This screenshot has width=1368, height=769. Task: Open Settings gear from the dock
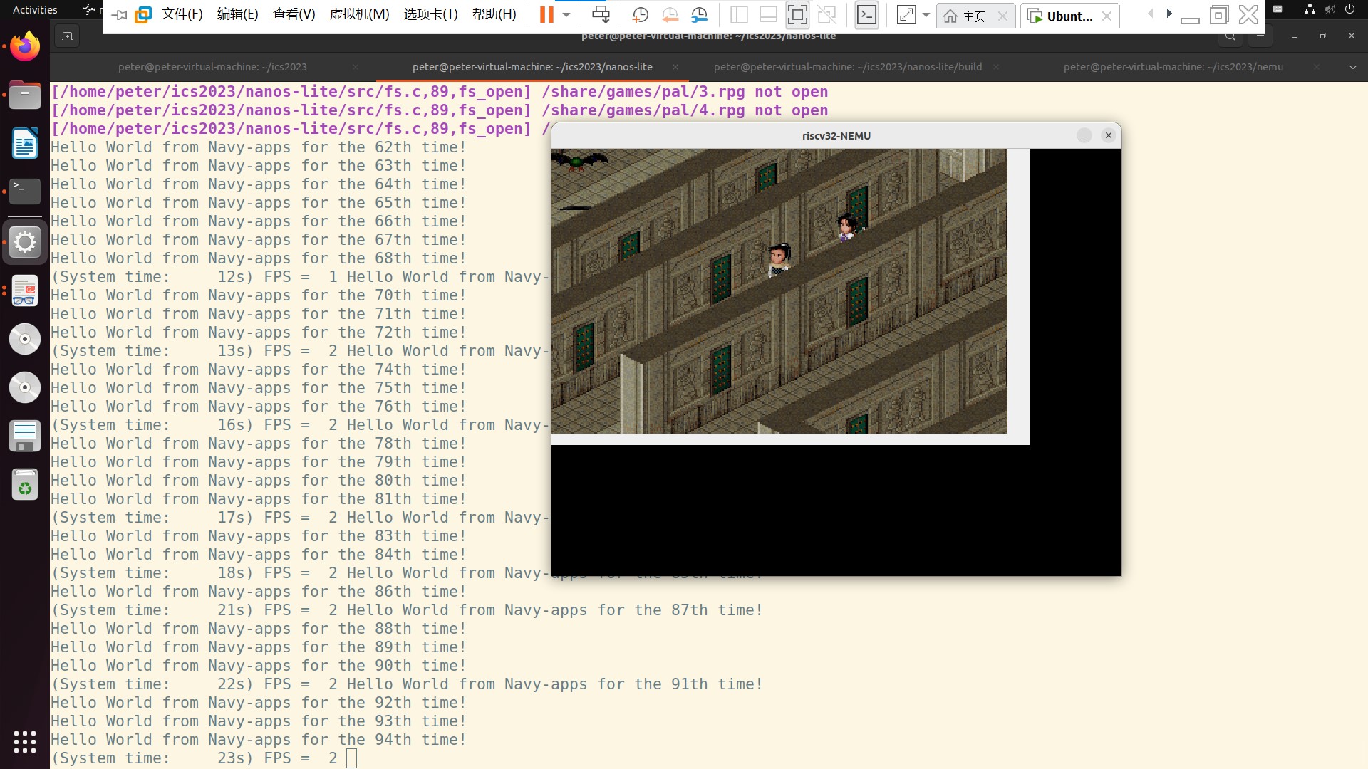25,242
